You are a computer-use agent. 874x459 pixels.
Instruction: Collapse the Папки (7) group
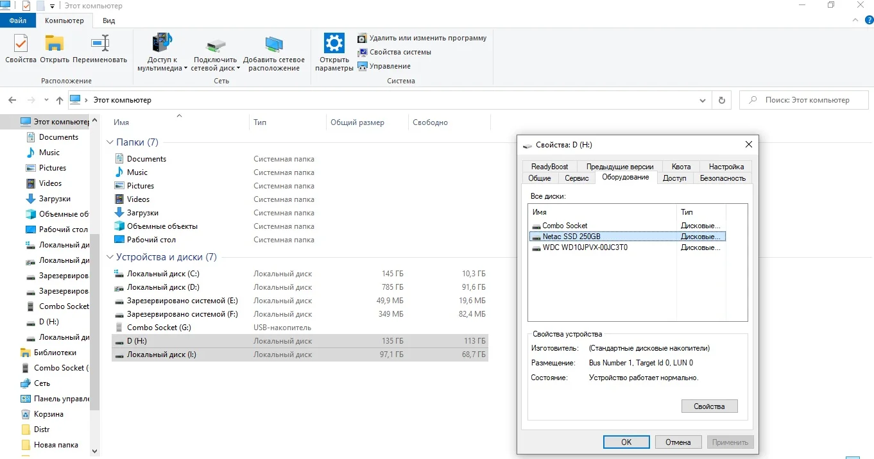110,142
